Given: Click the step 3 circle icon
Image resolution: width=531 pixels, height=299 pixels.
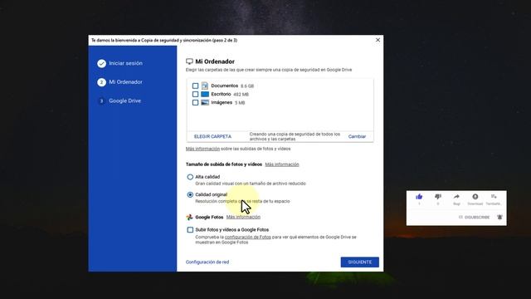Looking at the screenshot, I should [x=101, y=101].
